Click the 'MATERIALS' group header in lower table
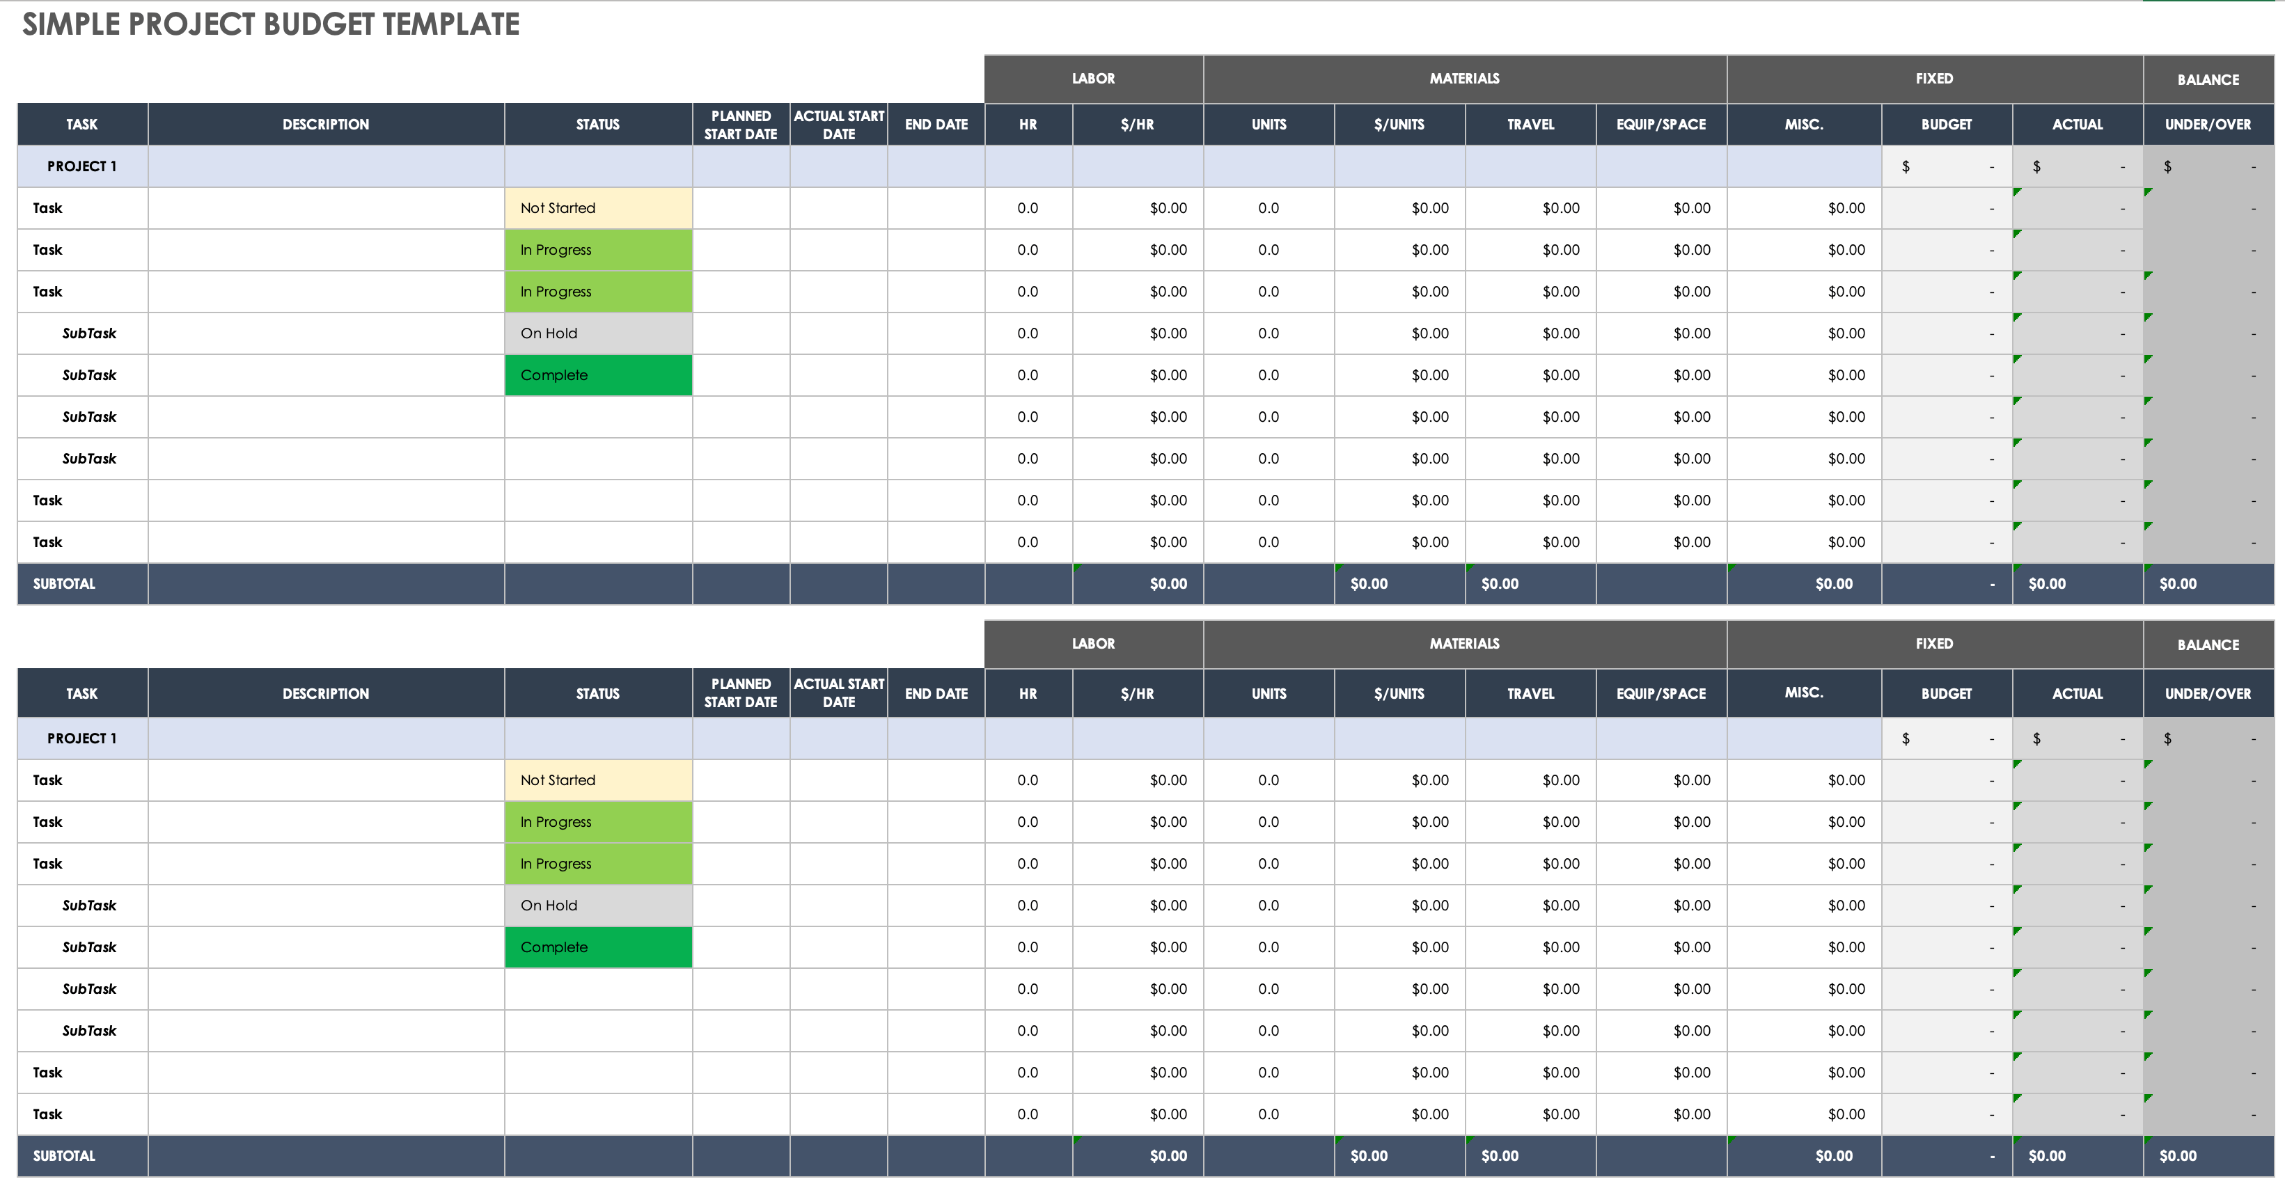The width and height of the screenshot is (2285, 1186). tap(1464, 644)
